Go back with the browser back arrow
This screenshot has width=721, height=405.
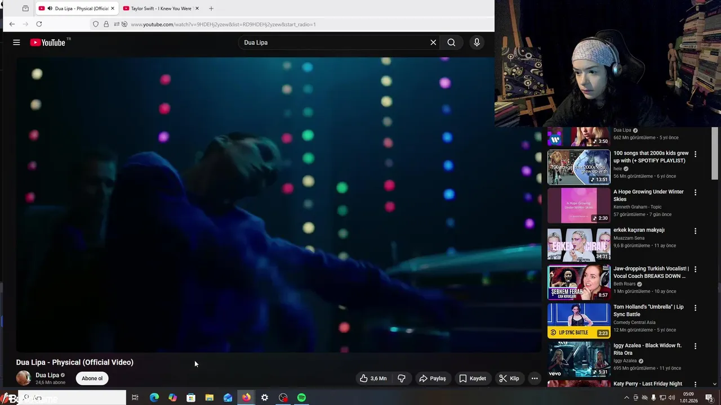click(12, 24)
